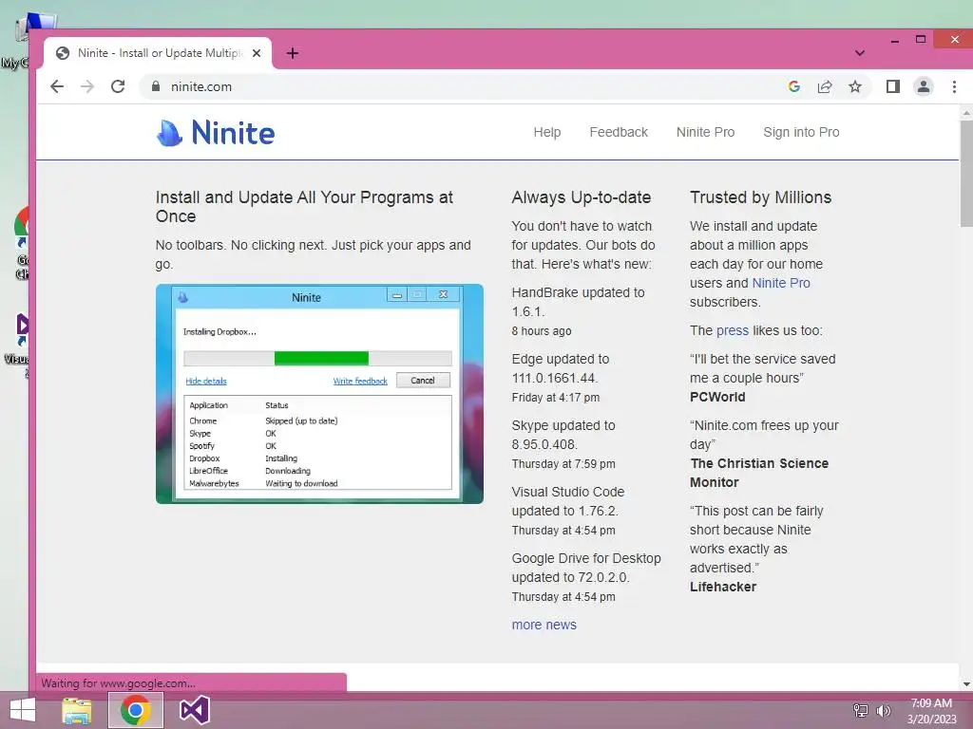Click the page vertical scrollbar thumb
The width and height of the screenshot is (973, 729).
pos(966,174)
